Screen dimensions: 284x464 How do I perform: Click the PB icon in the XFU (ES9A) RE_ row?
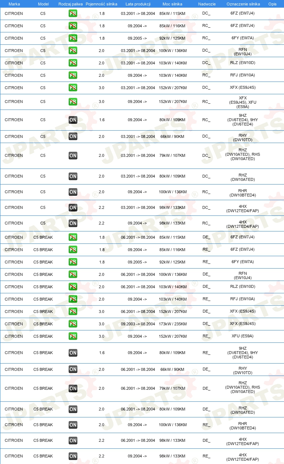click(73, 336)
